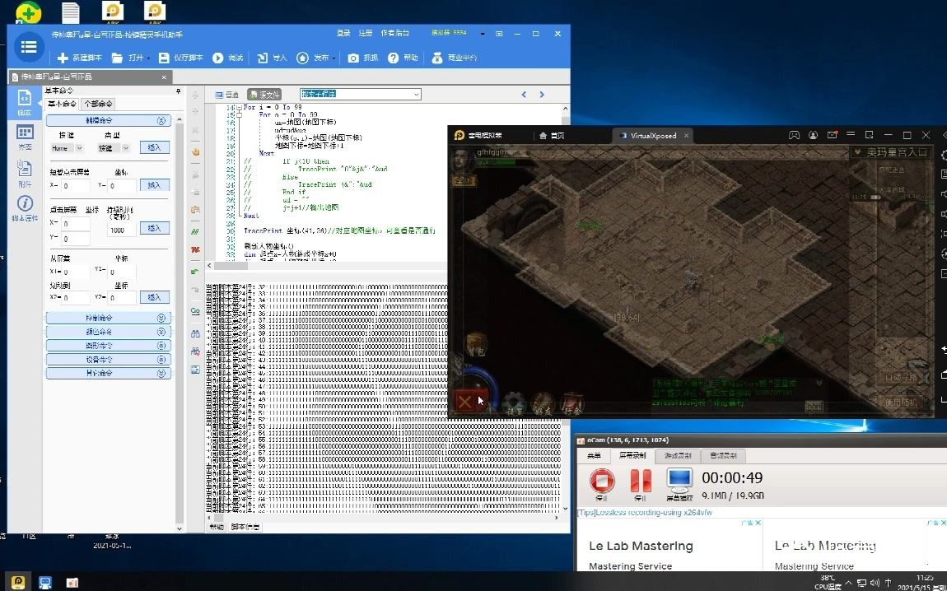Click 保存脚本 to save the script
This screenshot has height=591, width=947.
[180, 58]
